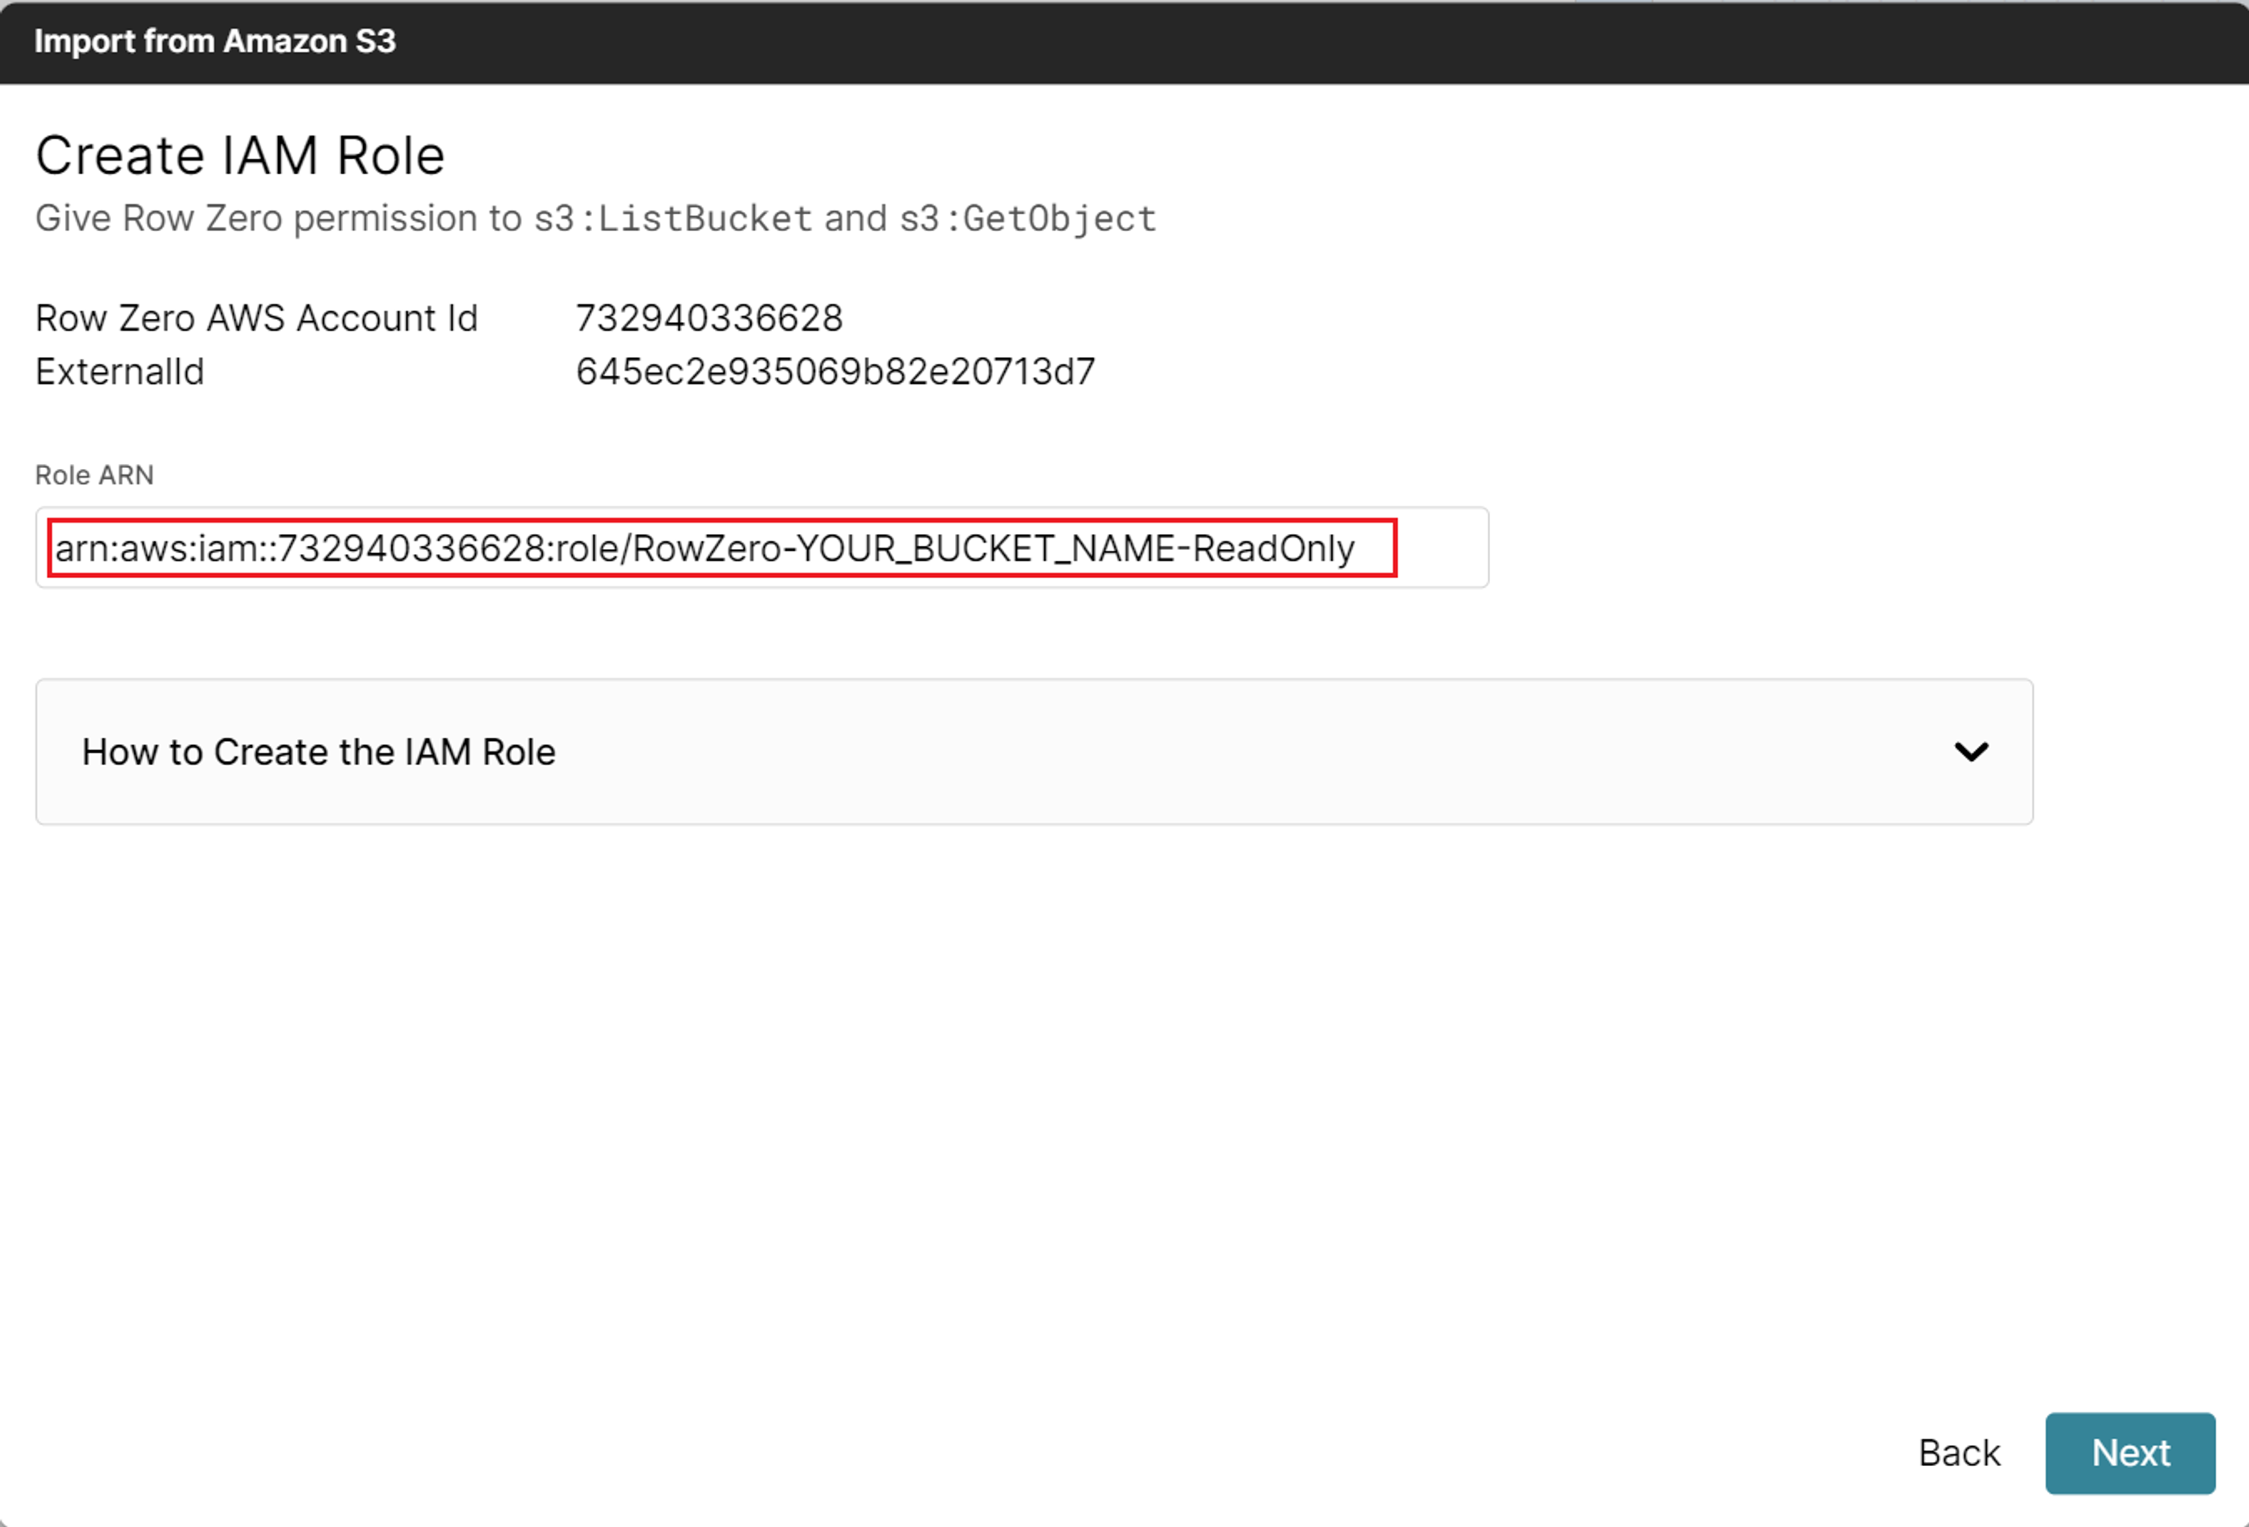Screen dimensions: 2249x1527
Task: Click the 'Row Zero AWS Account Id' label
Action: click(x=256, y=318)
